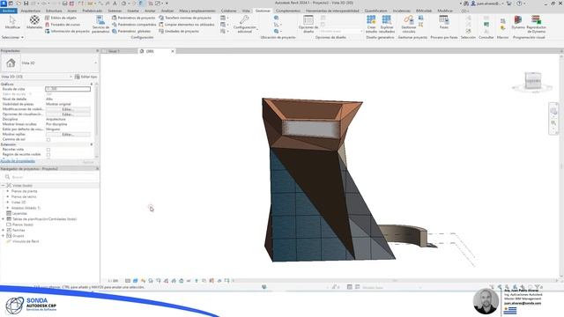Click the Editar tipo button
Image resolution: width=564 pixels, height=317 pixels.
(x=86, y=77)
